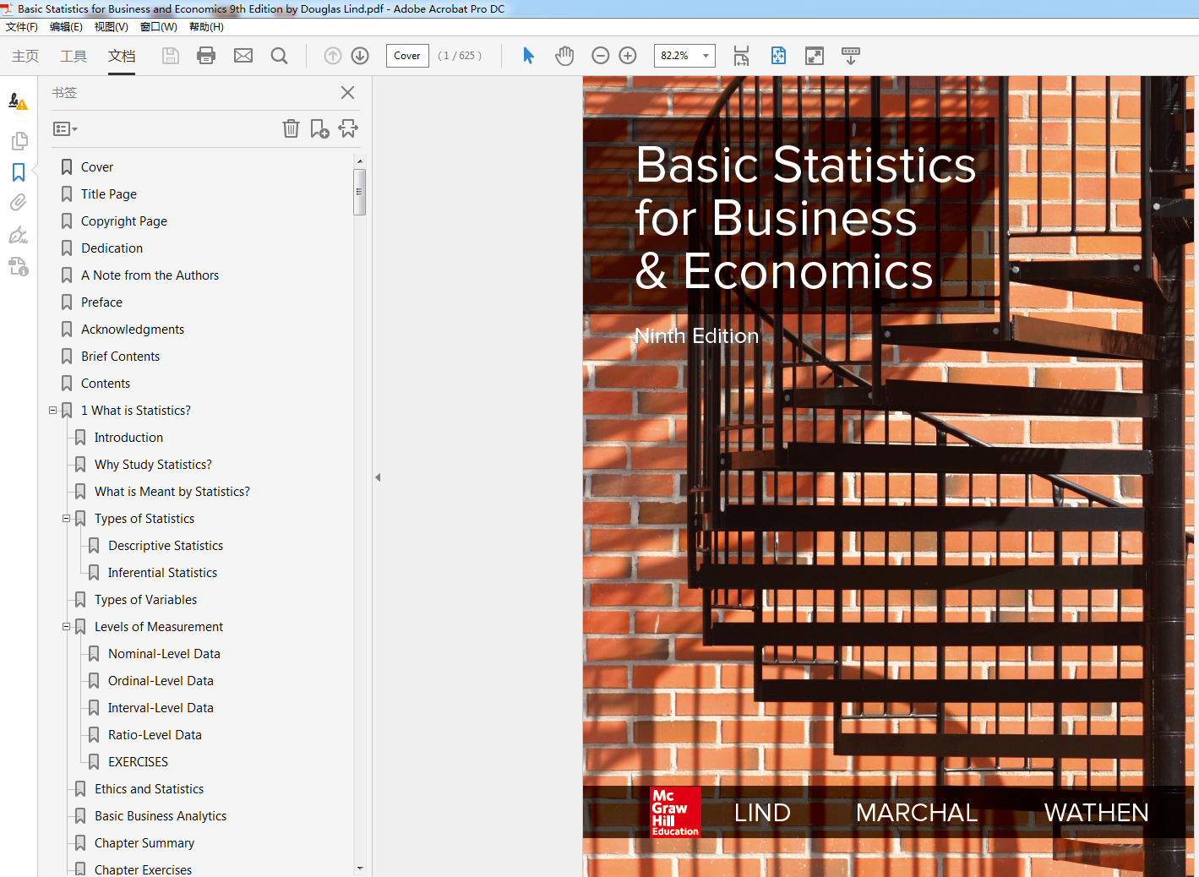Open the Attachments paperclip panel
Viewport: 1199px width, 877px height.
[19, 203]
